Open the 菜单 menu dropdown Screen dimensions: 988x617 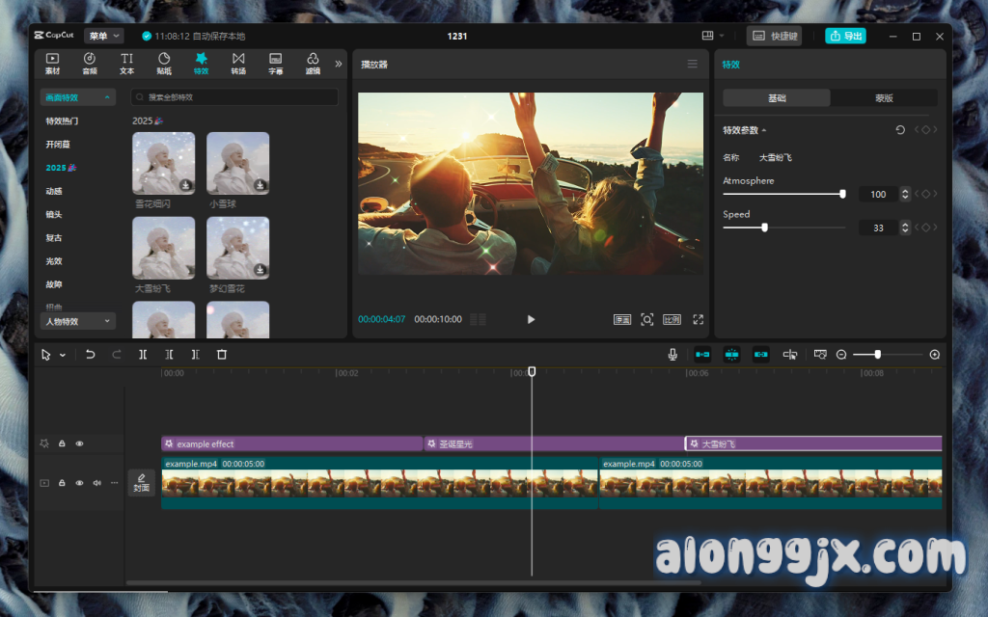point(103,36)
